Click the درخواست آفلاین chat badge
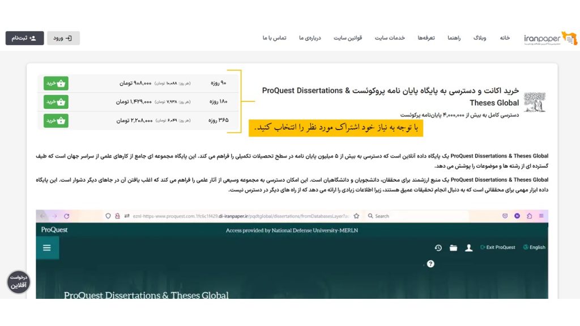 [x=18, y=282]
